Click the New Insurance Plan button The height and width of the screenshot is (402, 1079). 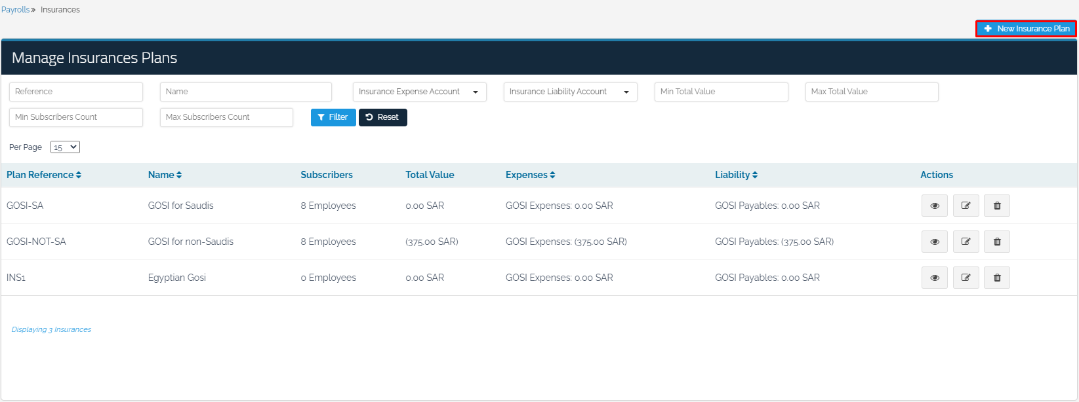click(x=1026, y=29)
